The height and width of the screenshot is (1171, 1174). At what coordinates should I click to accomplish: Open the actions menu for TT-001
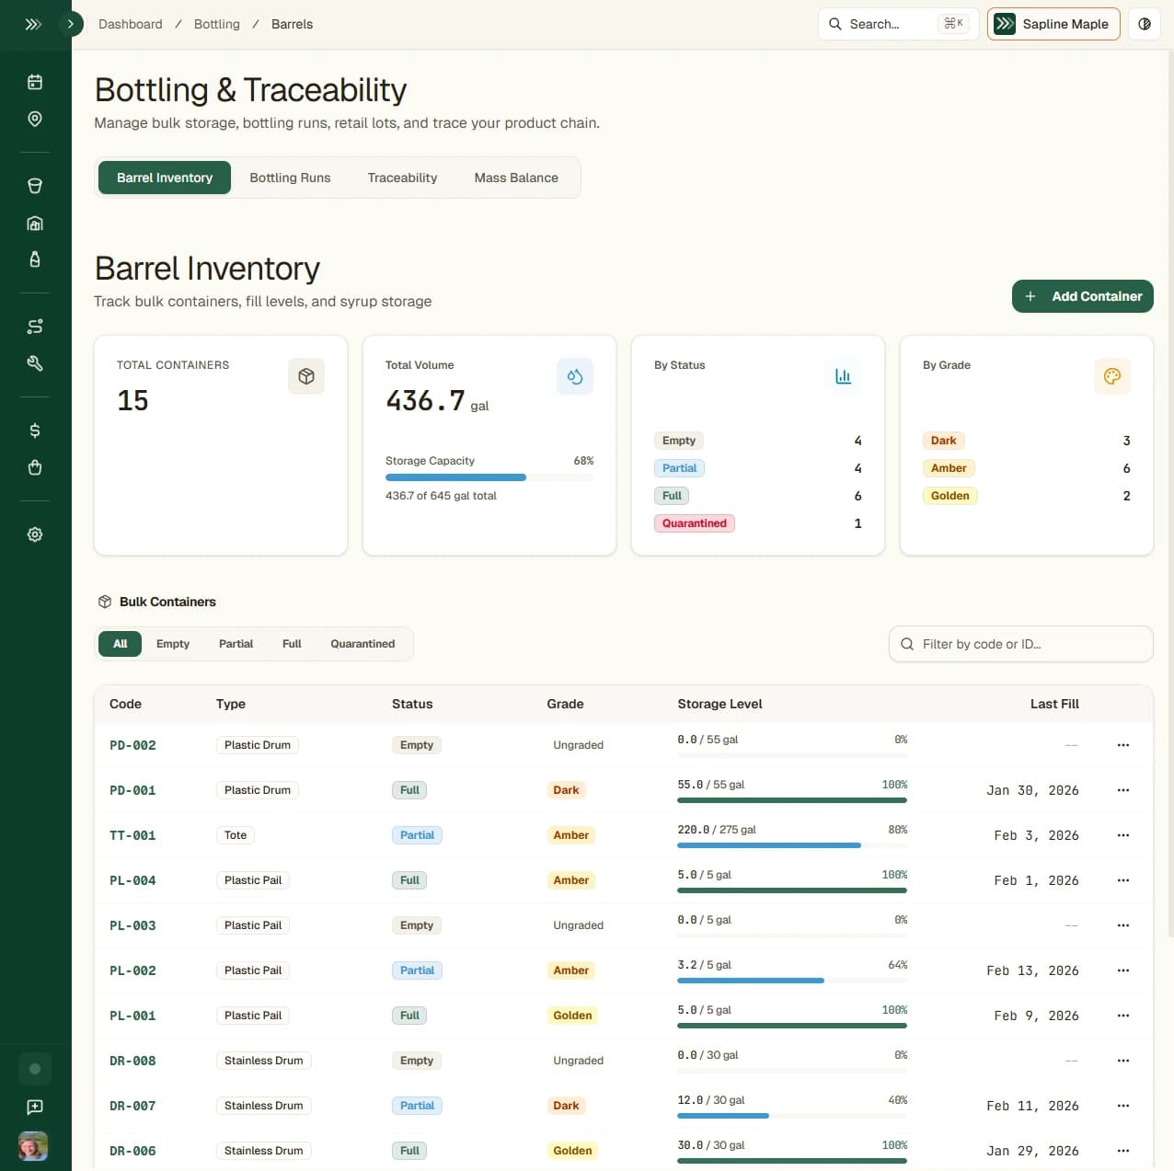coord(1122,834)
